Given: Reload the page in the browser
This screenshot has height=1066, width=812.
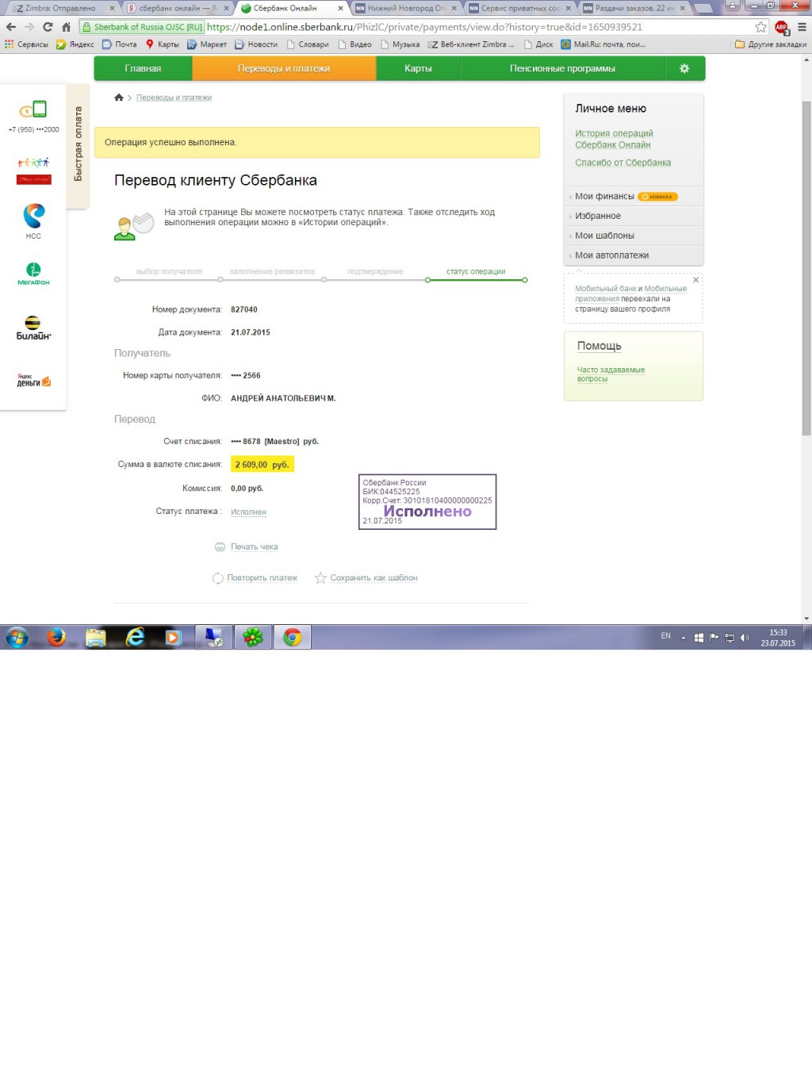Looking at the screenshot, I should [x=48, y=27].
